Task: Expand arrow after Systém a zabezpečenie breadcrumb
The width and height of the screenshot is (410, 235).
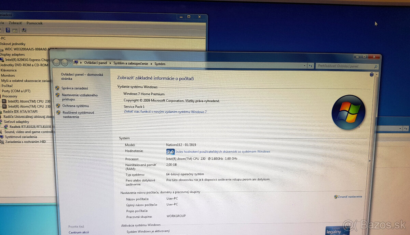Action: tap(151, 64)
